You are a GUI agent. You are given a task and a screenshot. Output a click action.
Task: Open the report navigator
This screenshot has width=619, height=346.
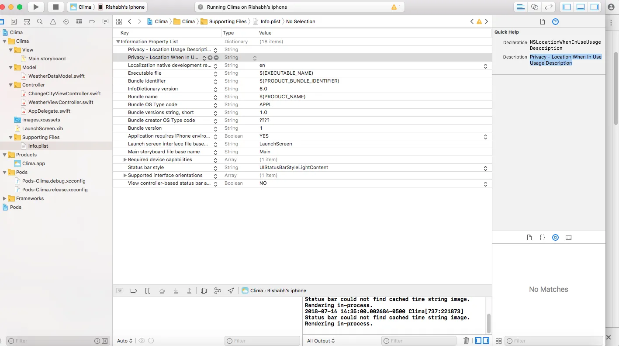tap(105, 21)
